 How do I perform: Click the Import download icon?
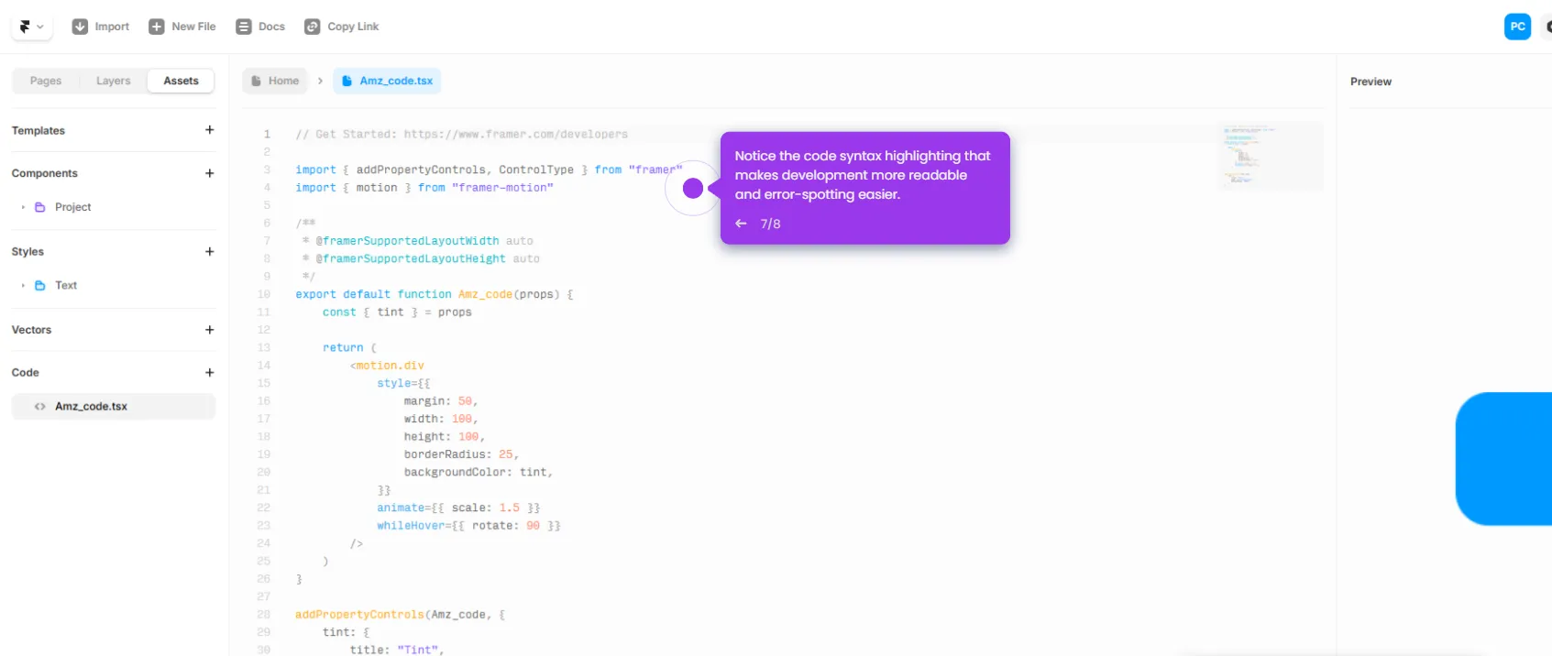80,27
